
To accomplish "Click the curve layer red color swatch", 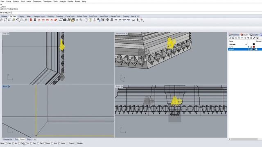I will [254, 47].
